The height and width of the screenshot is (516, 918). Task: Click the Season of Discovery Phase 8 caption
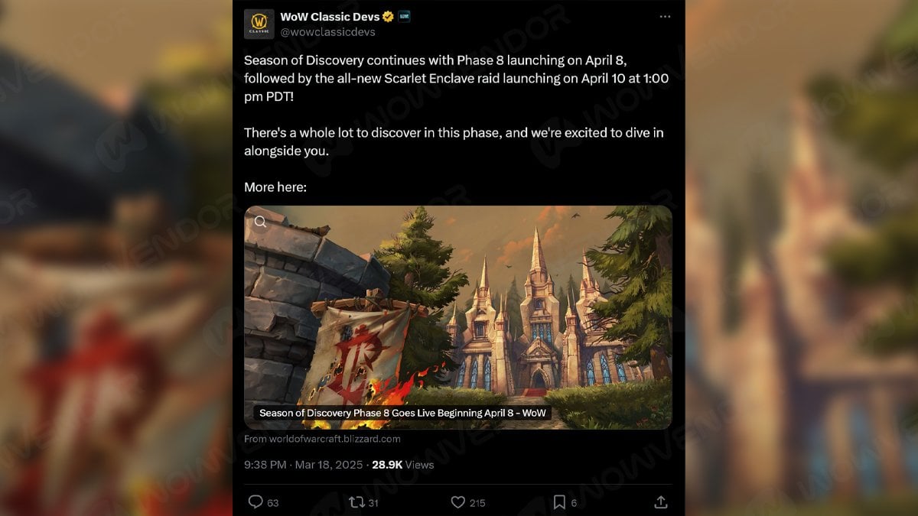tap(402, 413)
